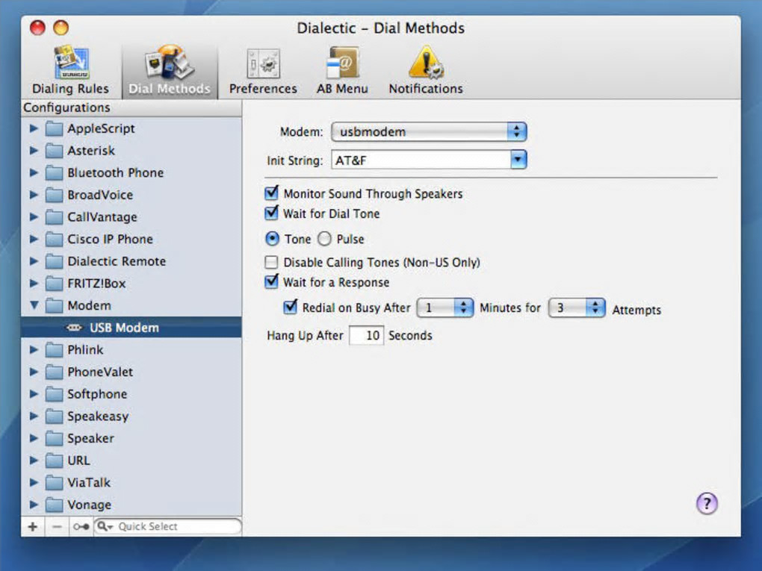The height and width of the screenshot is (571, 762).
Task: Close the window with red button
Action: pyautogui.click(x=37, y=28)
